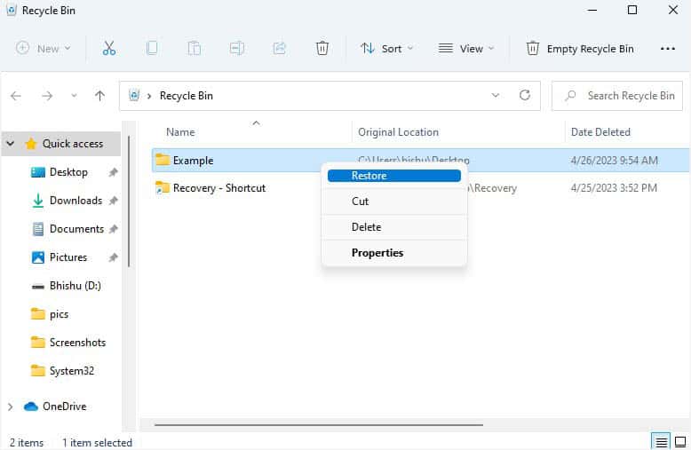Click the Copy toolbar icon
Image resolution: width=691 pixels, height=450 pixels.
(152, 48)
